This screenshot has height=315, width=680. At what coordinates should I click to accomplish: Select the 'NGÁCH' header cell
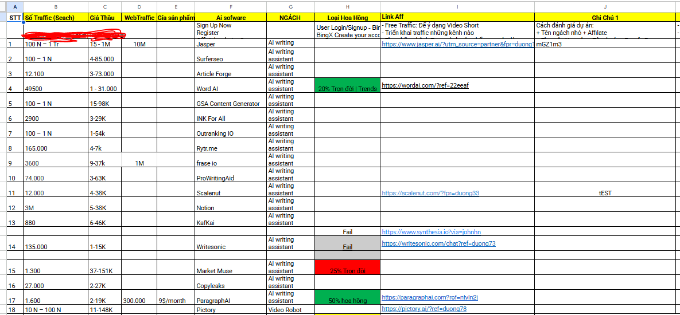[290, 17]
